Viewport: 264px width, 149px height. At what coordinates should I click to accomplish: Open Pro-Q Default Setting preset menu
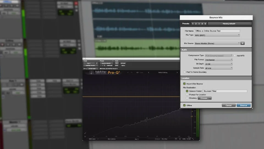click(163, 73)
